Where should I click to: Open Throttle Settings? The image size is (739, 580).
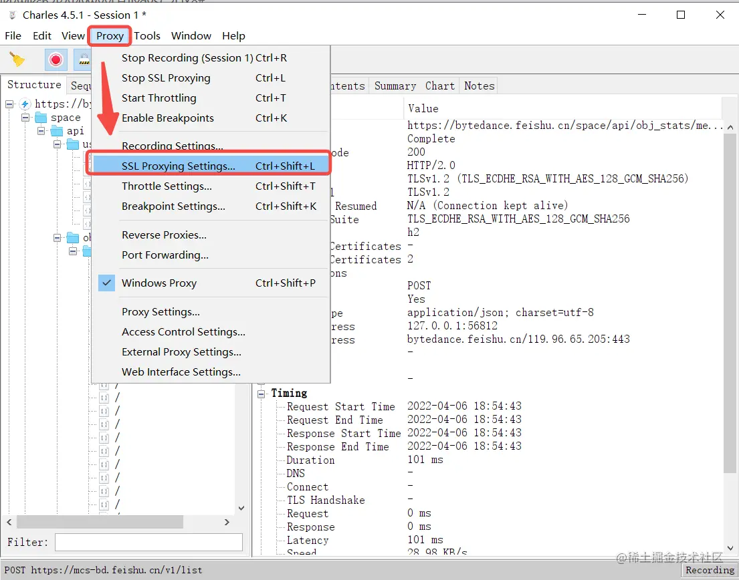211,186
